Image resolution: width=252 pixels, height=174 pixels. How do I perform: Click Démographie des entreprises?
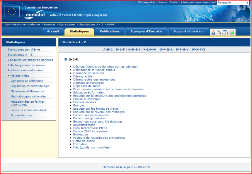94,80
